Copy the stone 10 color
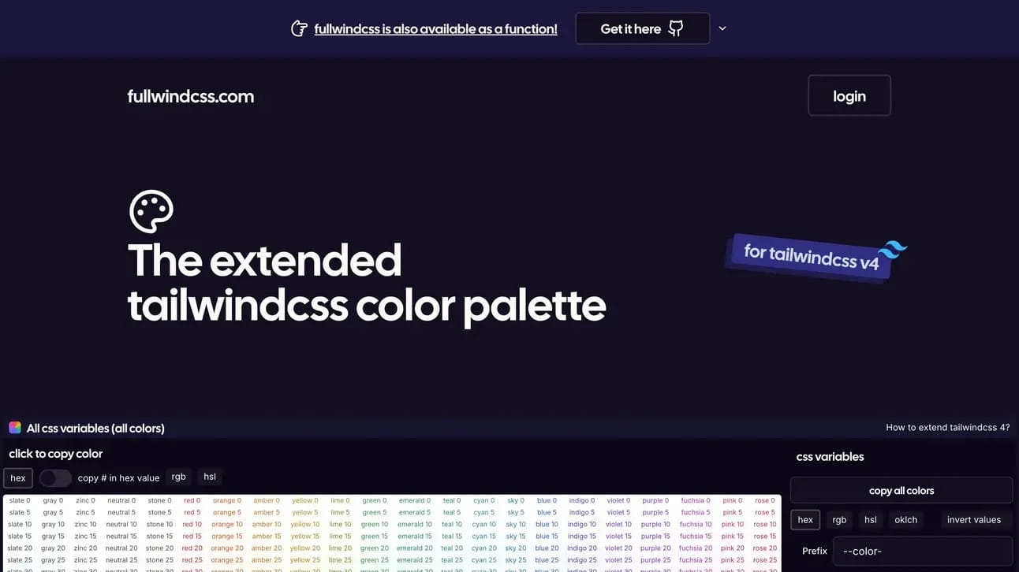The image size is (1019, 572). pyautogui.click(x=159, y=524)
